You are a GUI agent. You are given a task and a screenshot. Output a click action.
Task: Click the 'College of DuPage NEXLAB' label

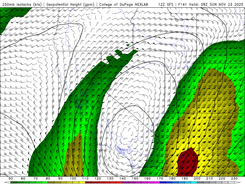click(x=123, y=5)
